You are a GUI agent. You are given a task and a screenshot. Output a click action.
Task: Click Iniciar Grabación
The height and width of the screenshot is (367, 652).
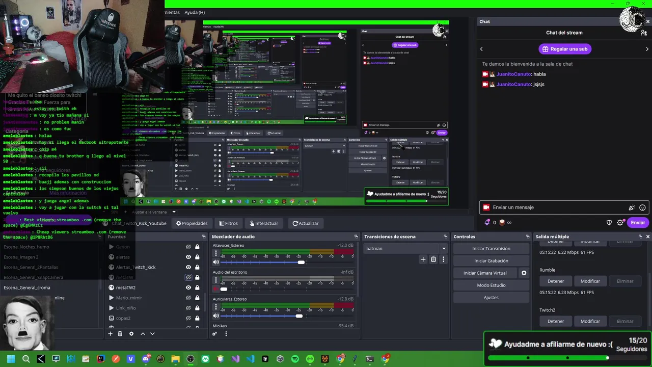491,261
